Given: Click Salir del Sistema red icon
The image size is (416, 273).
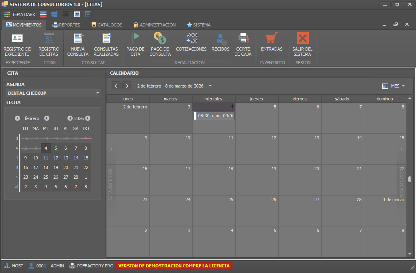Looking at the screenshot, I should coord(302,39).
